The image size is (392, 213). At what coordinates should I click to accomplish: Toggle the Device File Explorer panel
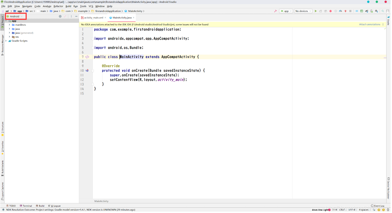point(388,188)
